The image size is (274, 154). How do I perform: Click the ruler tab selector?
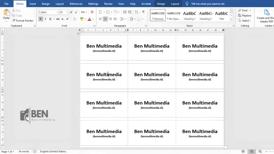pos(2,30)
